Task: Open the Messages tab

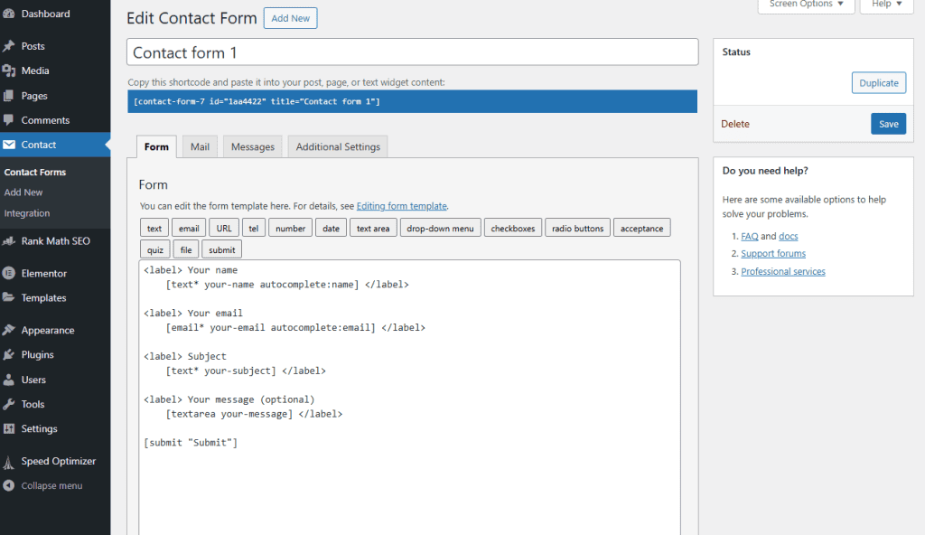Action: (253, 146)
